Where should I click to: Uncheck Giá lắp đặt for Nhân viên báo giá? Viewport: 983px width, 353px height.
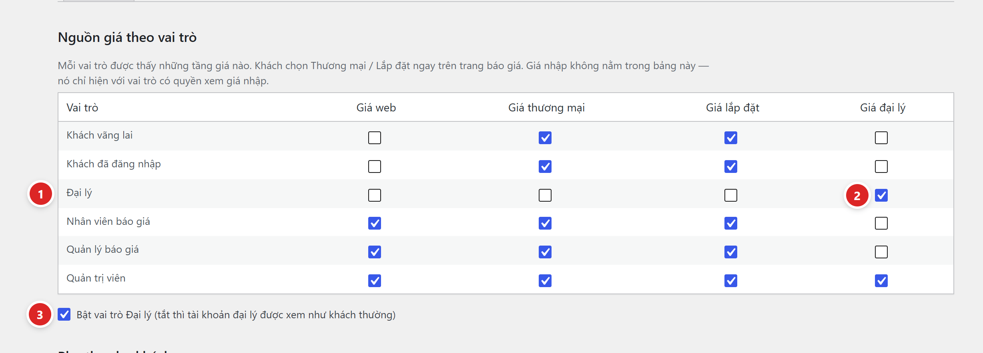click(731, 223)
